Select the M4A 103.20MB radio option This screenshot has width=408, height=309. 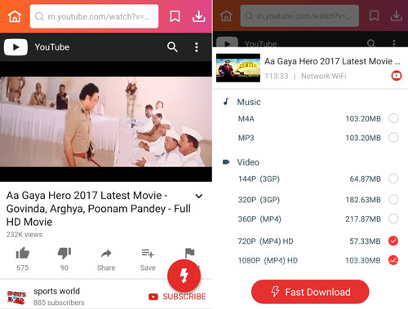(393, 118)
